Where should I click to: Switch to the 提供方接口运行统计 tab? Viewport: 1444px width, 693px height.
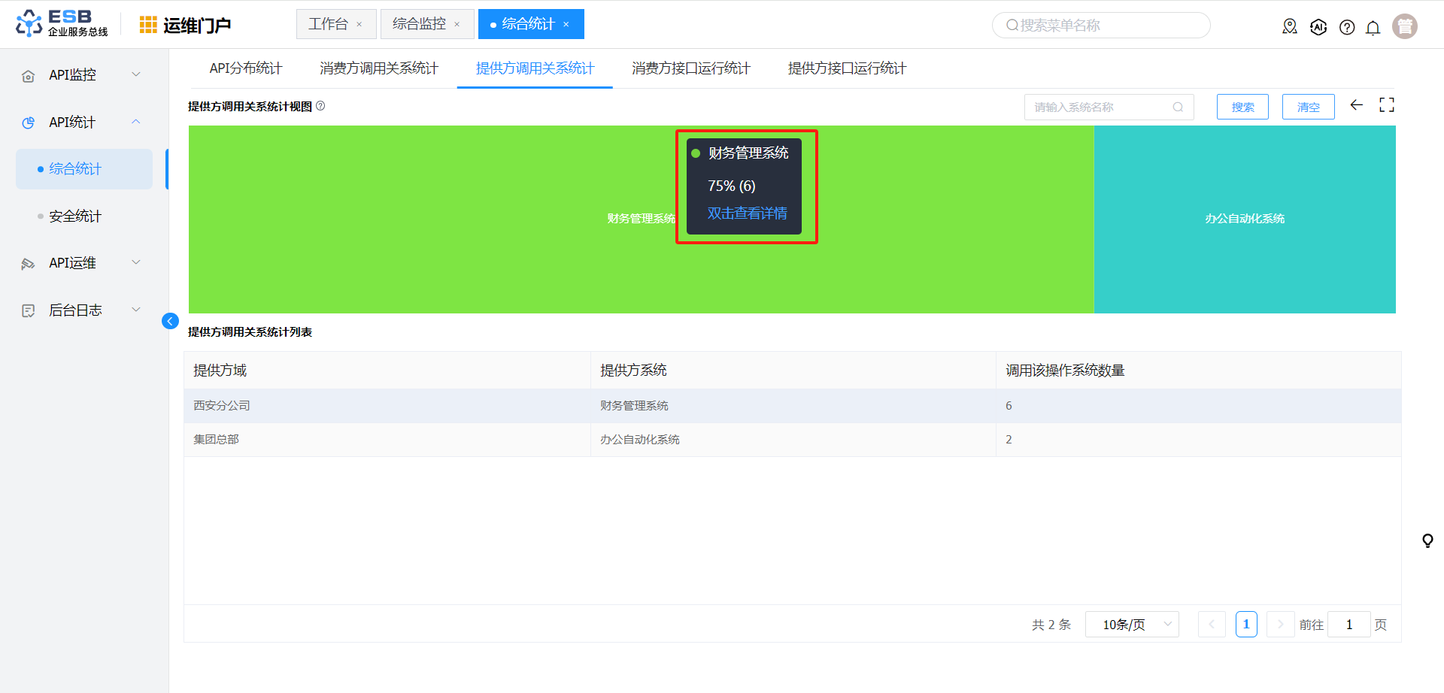(x=847, y=68)
